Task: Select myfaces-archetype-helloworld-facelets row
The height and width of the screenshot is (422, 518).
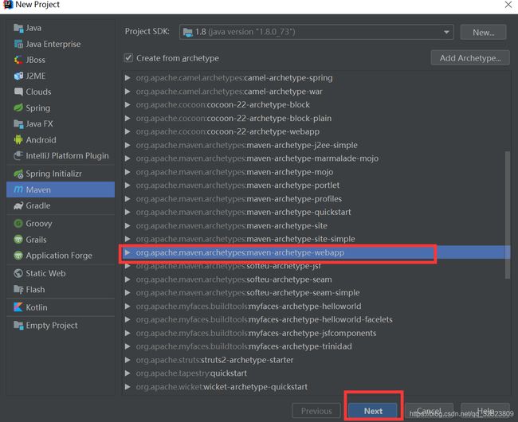Action: coord(316,319)
